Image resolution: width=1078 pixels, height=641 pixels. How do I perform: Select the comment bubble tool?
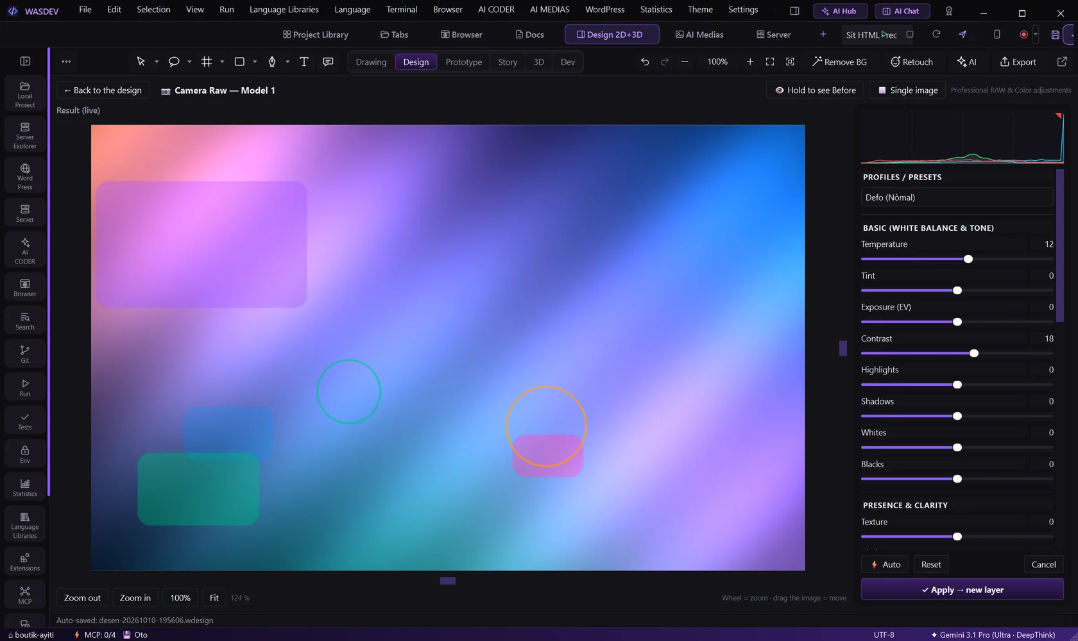328,62
